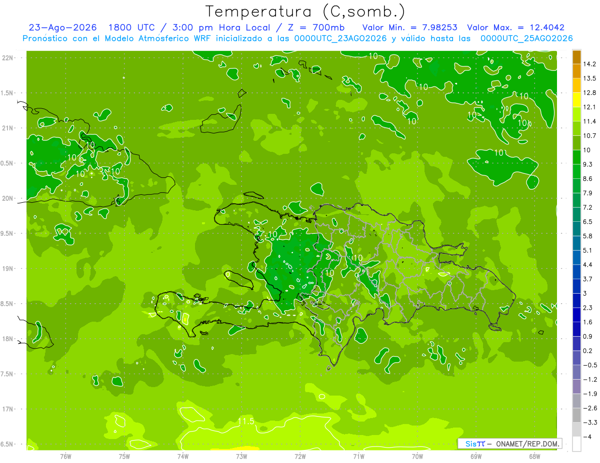This screenshot has height=463, width=600.
Task: Click the green legend swatch between 10 and 9.3
Action: [576, 157]
